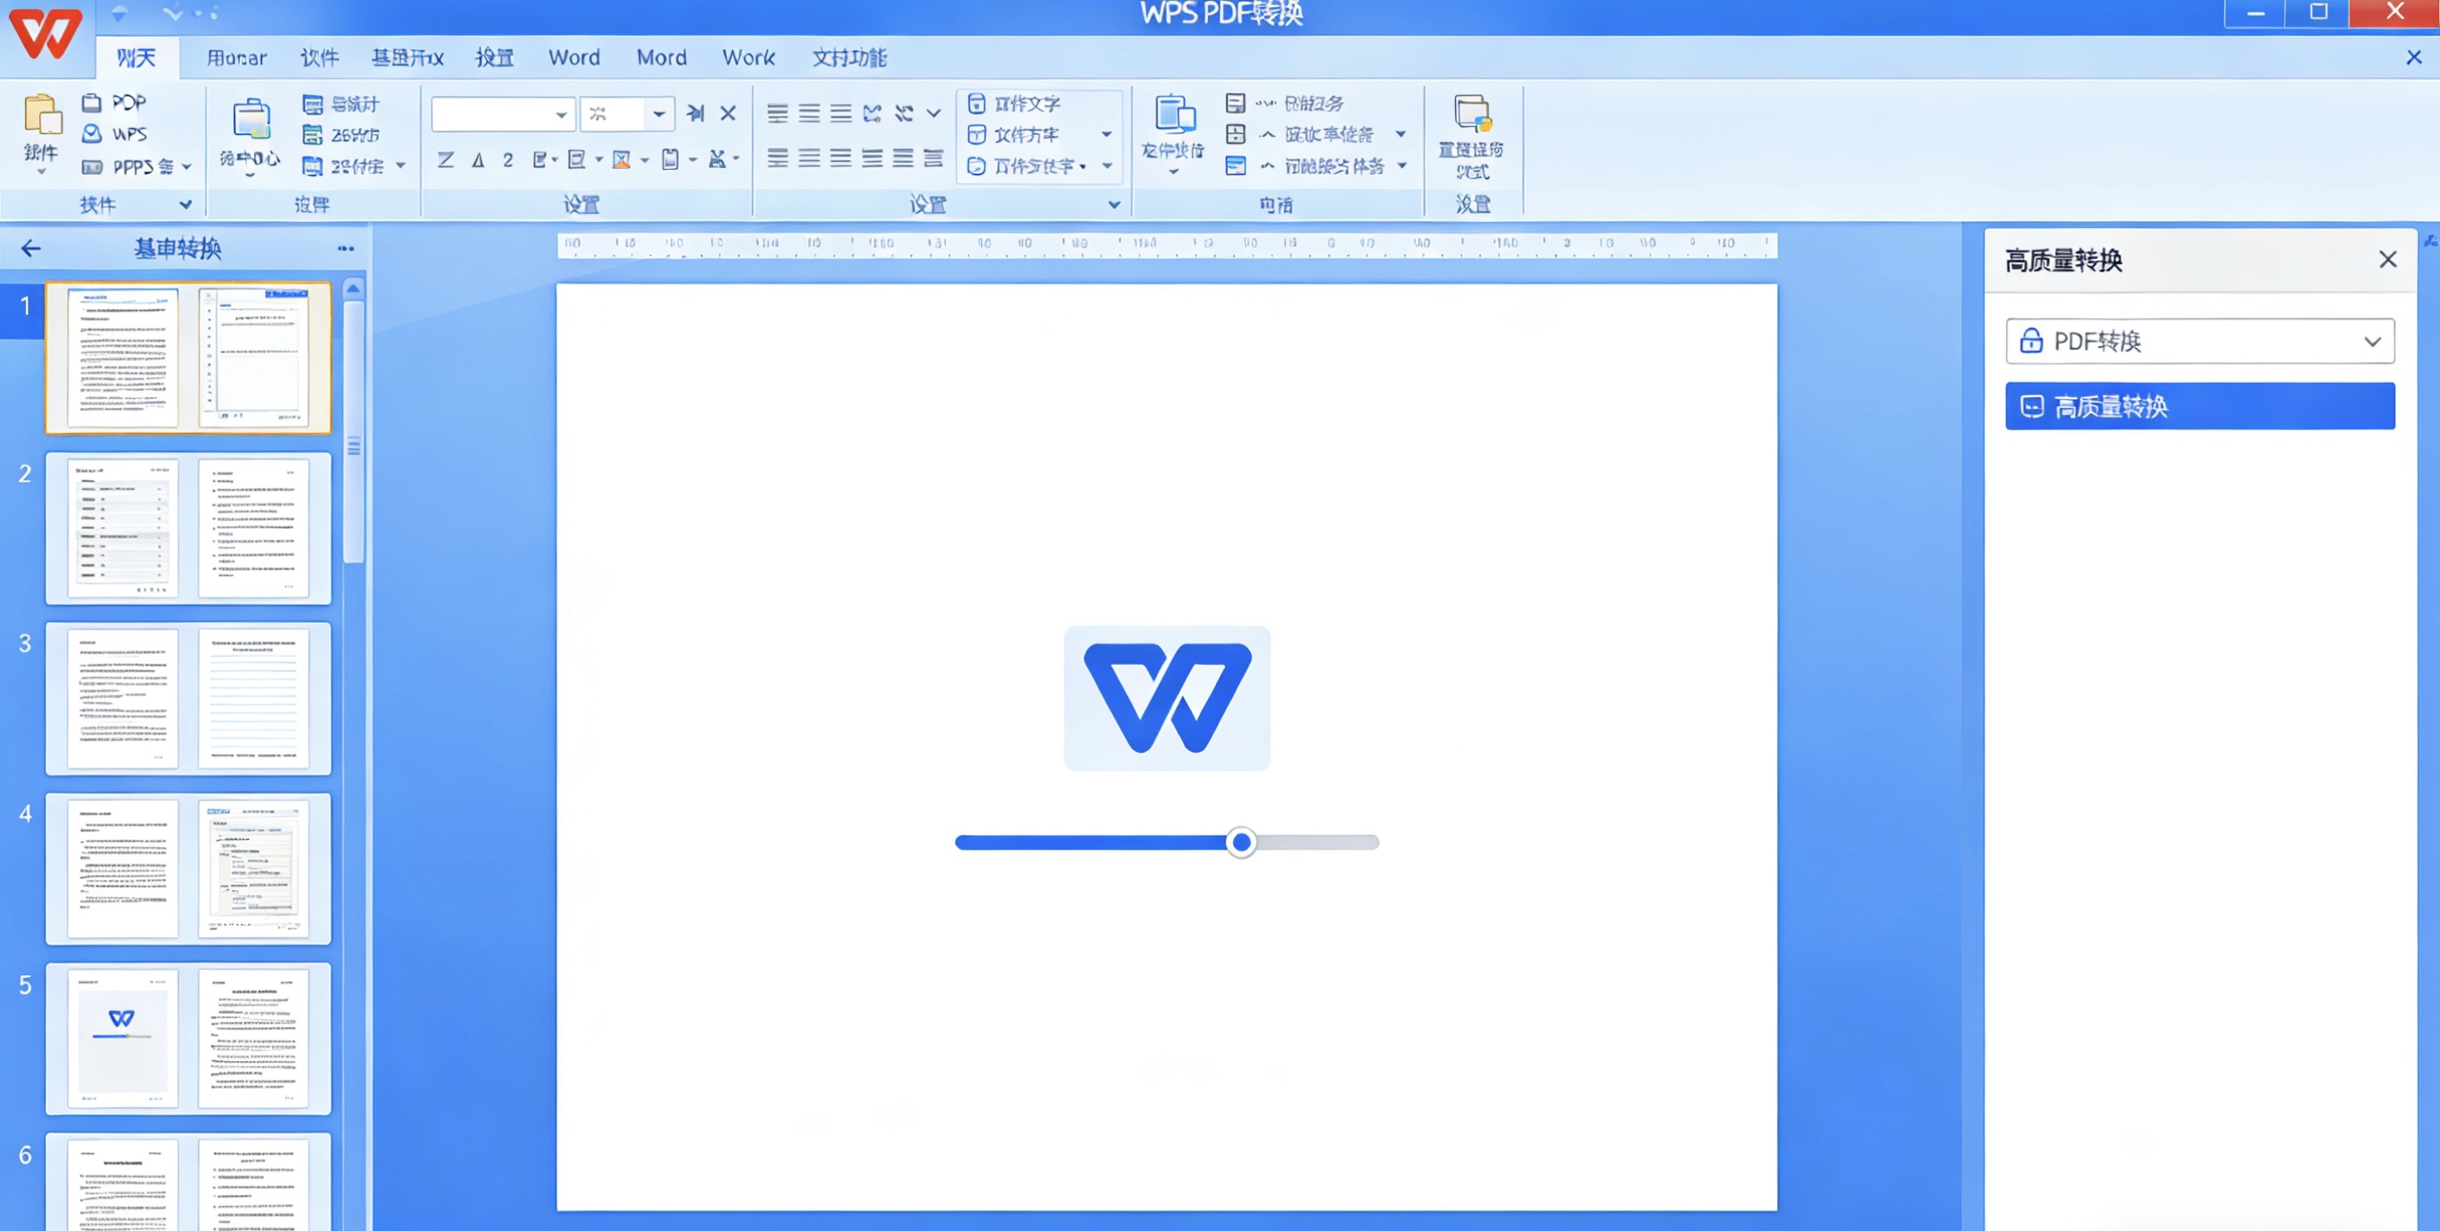Expand the 设置 group options chevron
Image resolution: width=2440 pixels, height=1231 pixels.
1114,204
